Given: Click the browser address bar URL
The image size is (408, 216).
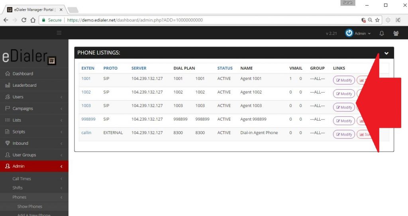Looking at the screenshot, I should (135, 20).
